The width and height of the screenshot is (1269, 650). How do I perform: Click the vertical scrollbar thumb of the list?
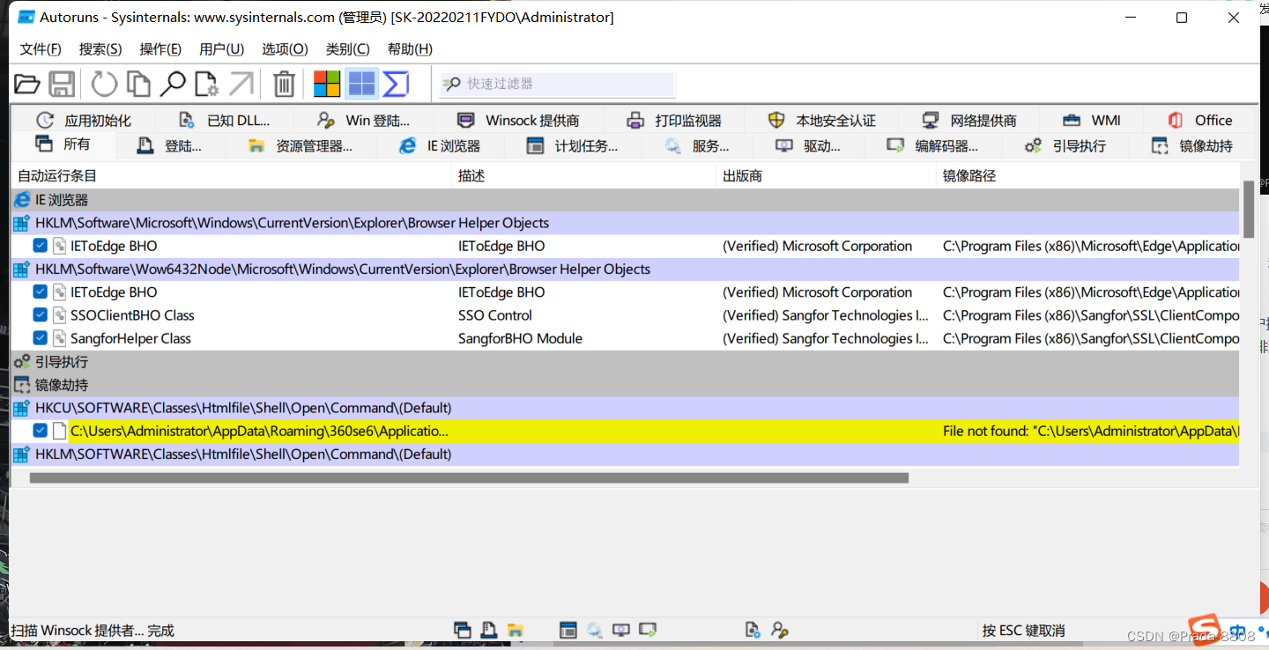pyautogui.click(x=1248, y=209)
